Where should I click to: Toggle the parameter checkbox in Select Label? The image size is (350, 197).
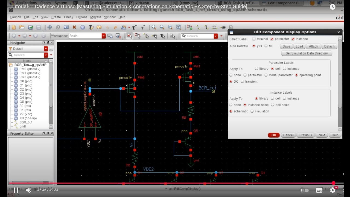point(272,39)
